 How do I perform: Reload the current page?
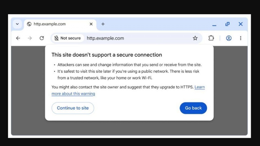(x=42, y=38)
